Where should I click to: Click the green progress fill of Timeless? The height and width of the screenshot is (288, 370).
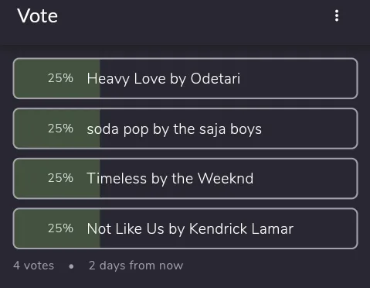point(57,179)
